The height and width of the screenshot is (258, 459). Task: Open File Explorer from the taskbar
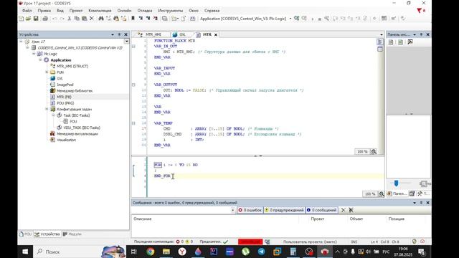click(166, 252)
